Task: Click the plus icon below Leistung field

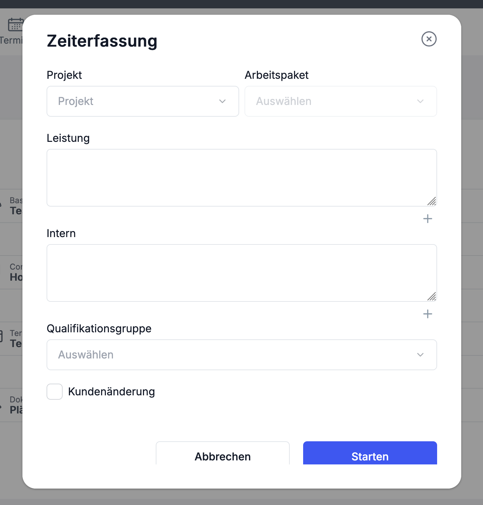Action: point(428,219)
